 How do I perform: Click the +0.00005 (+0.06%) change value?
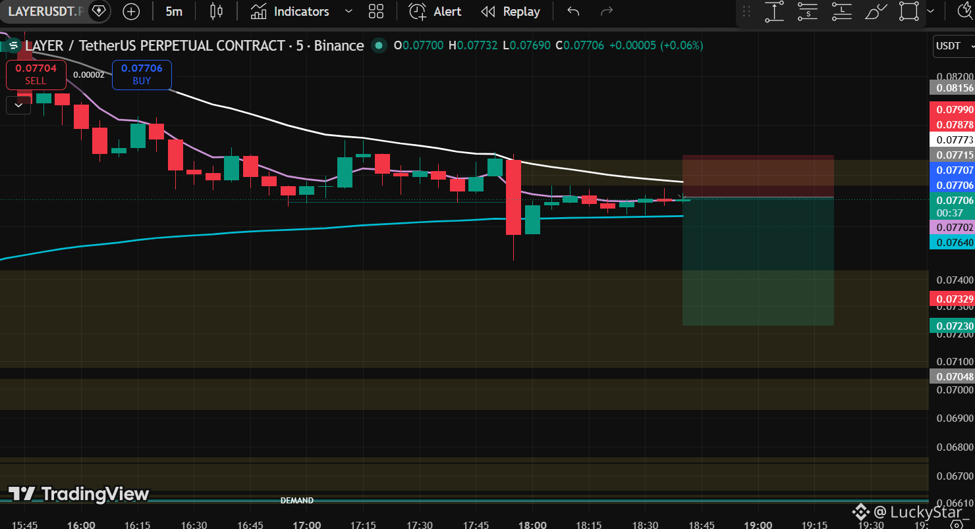click(656, 45)
